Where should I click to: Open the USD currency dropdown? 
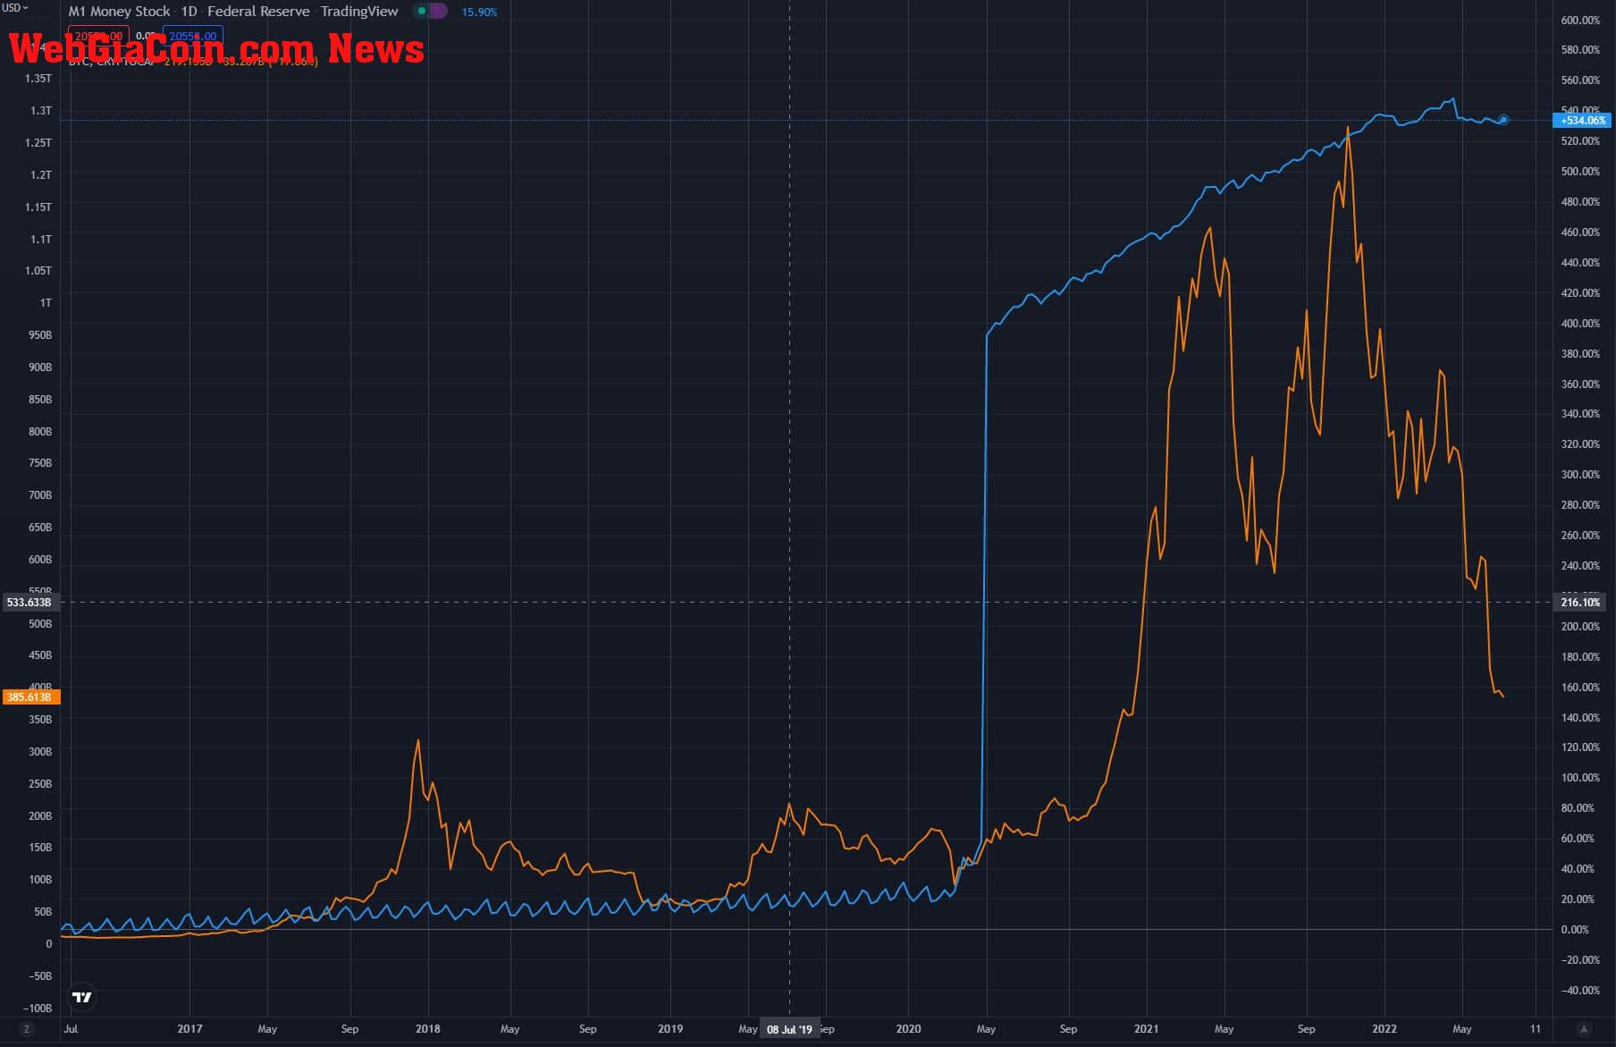15,8
